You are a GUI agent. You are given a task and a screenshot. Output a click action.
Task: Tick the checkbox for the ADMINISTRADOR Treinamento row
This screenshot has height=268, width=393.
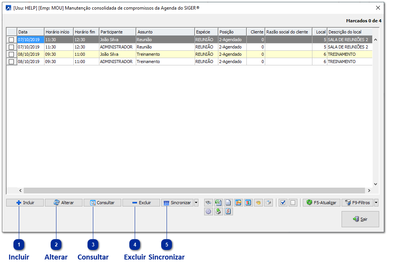click(11, 62)
